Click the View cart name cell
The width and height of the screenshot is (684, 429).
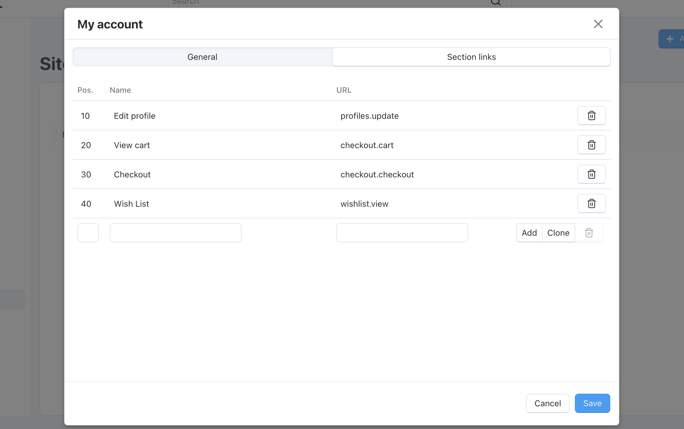132,145
